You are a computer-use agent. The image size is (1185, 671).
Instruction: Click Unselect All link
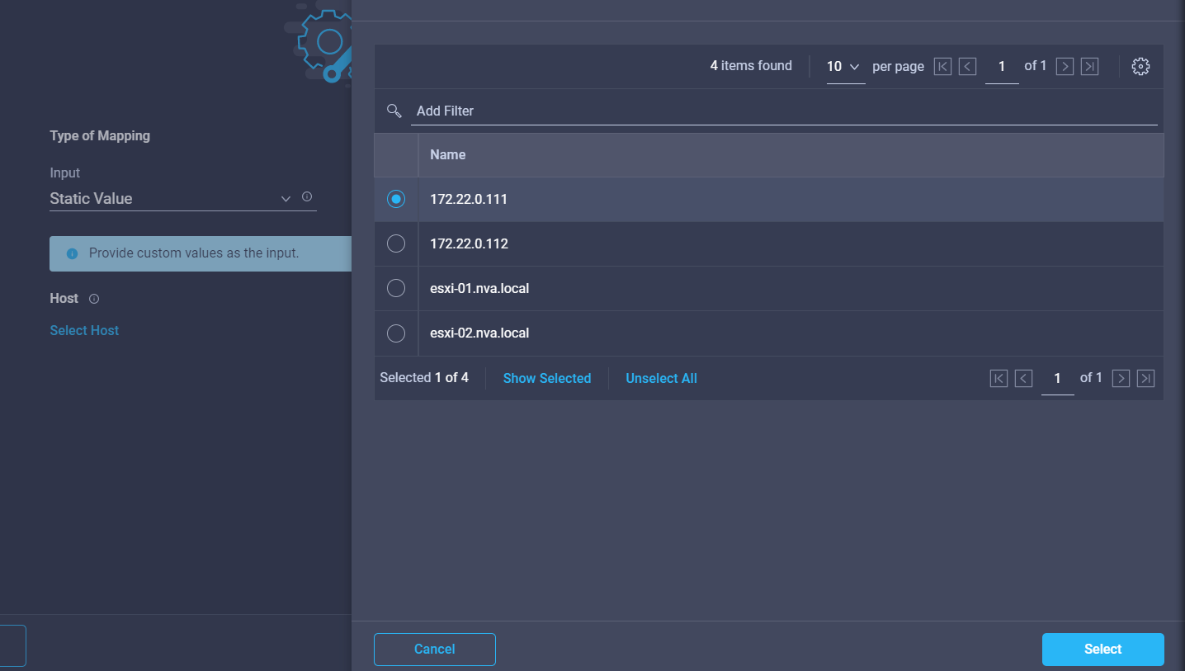[x=661, y=378]
